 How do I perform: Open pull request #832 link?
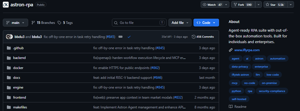pyautogui.click(x=178, y=97)
